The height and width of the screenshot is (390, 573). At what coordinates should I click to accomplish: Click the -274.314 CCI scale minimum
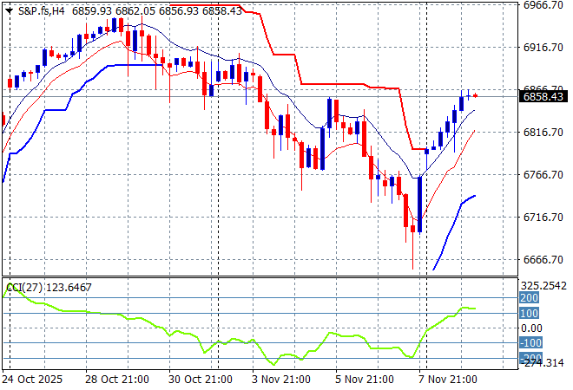[x=542, y=362]
